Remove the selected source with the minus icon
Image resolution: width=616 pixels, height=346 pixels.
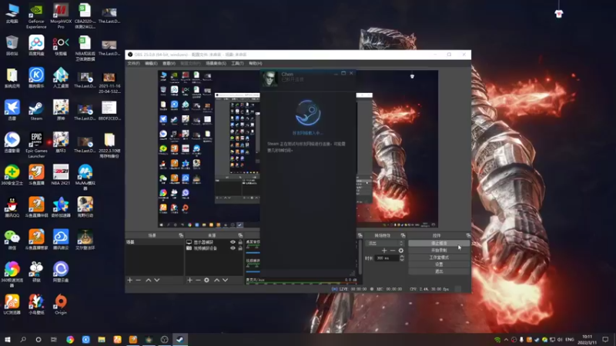click(198, 280)
